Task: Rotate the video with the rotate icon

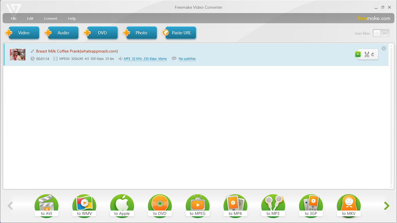Action: [373, 54]
